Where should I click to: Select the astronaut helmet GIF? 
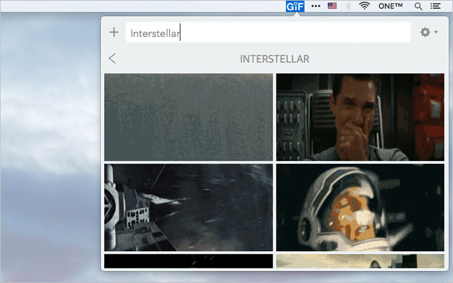(360, 207)
